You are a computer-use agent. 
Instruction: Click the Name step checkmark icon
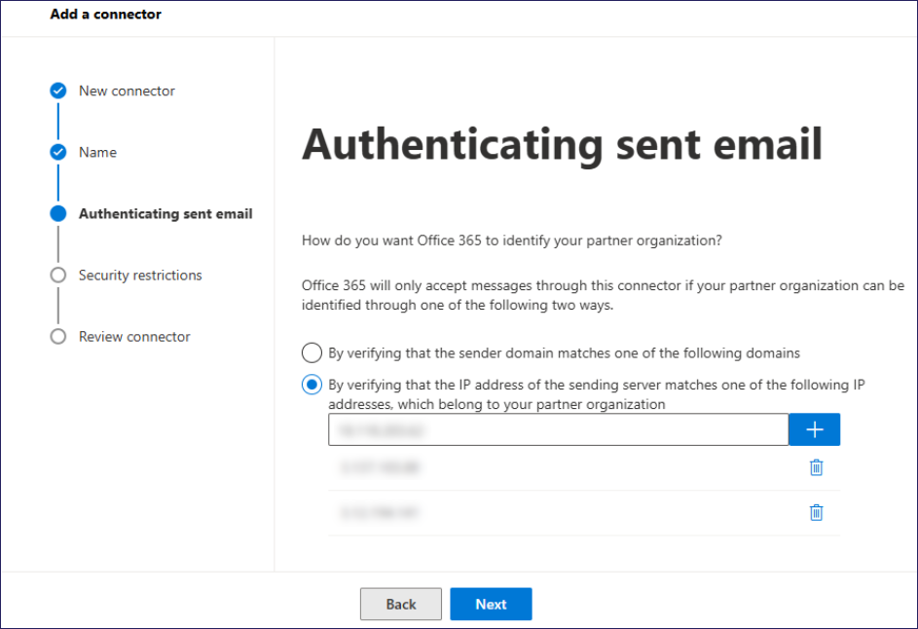[58, 153]
